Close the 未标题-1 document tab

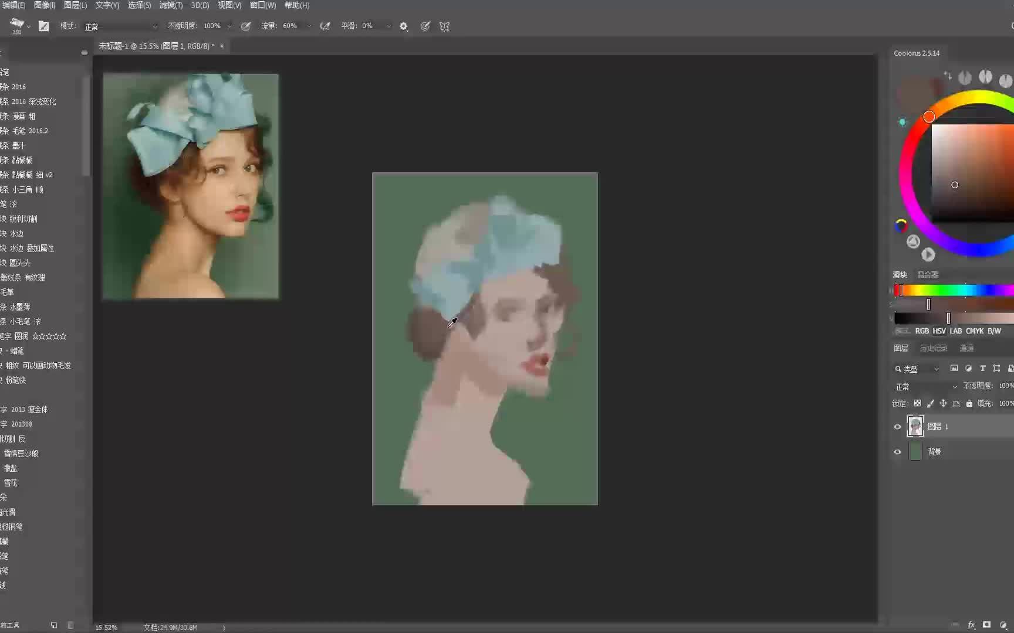222,46
